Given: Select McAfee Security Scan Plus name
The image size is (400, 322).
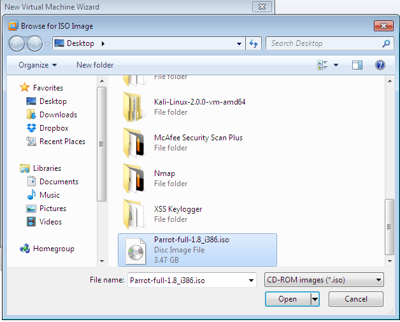Looking at the screenshot, I should pos(198,138).
